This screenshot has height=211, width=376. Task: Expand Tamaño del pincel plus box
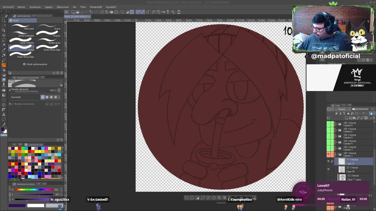[10, 90]
